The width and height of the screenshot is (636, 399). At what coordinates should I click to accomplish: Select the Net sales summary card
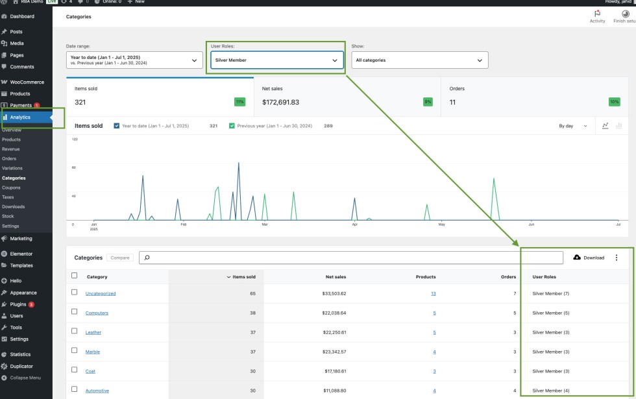pyautogui.click(x=347, y=96)
